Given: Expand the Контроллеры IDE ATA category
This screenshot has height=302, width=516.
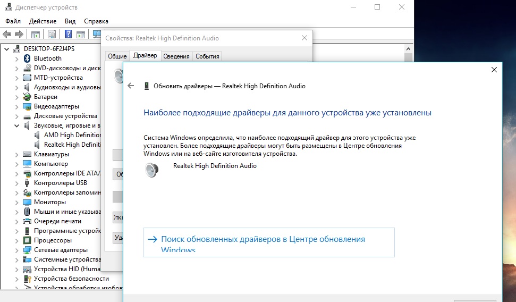Looking at the screenshot, I should tap(17, 173).
